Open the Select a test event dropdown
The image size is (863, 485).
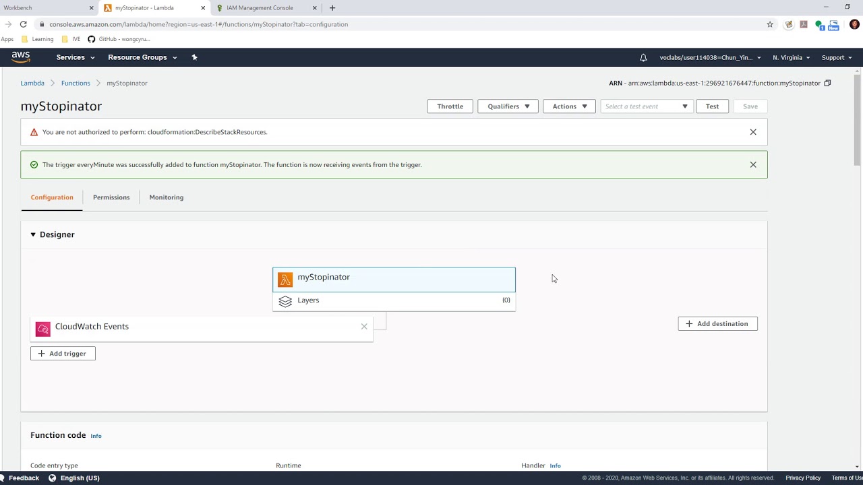coord(647,106)
